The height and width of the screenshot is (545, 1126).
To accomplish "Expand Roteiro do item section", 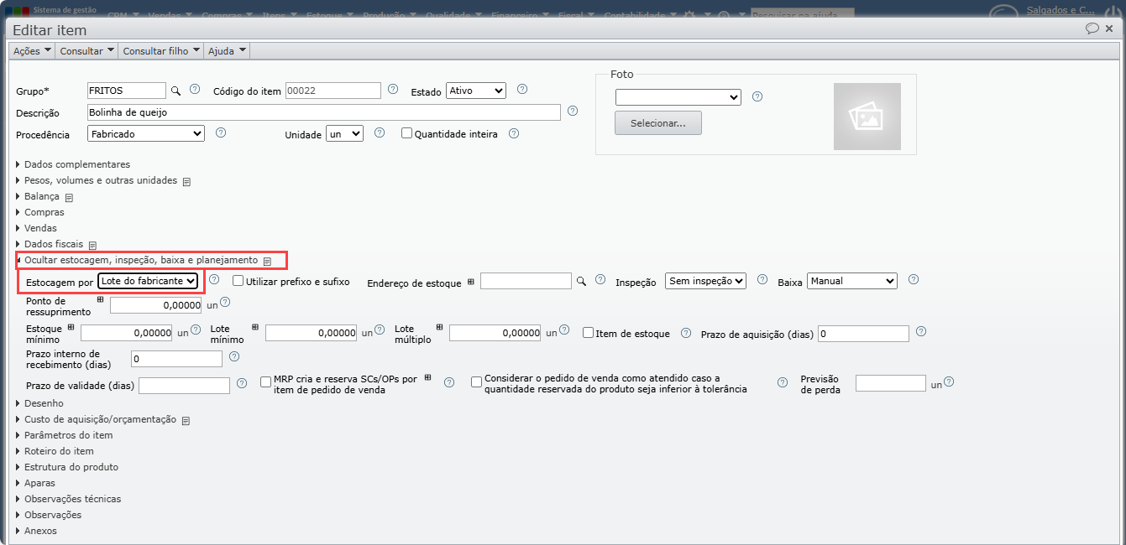I will pyautogui.click(x=55, y=451).
